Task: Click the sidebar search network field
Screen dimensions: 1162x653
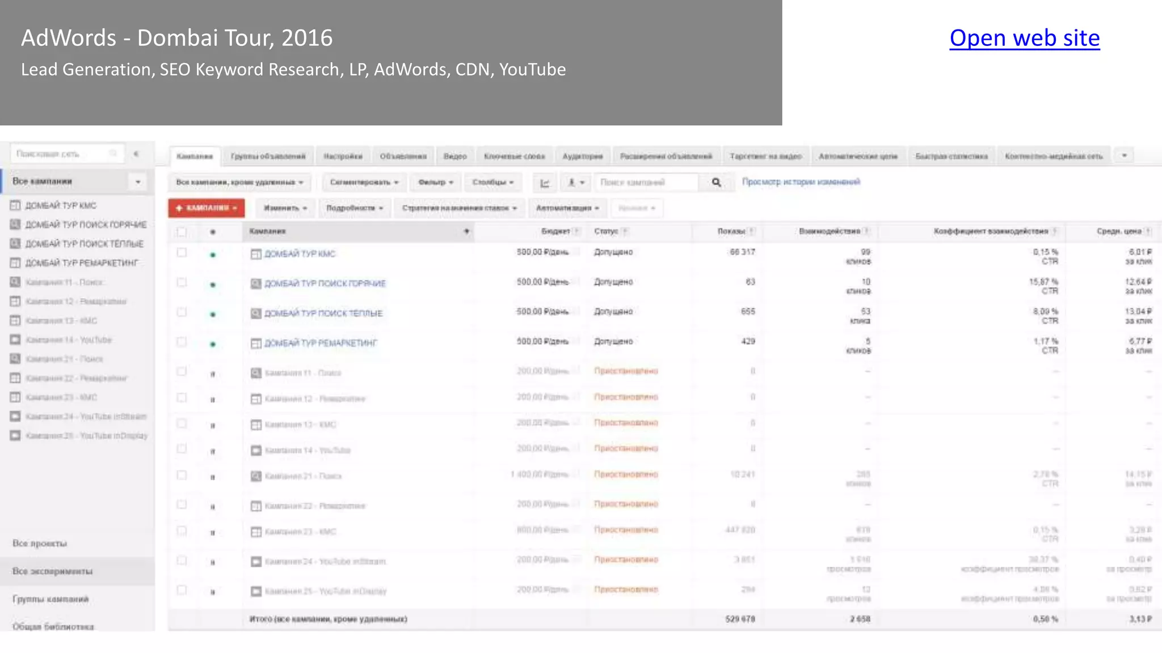Action: point(66,154)
